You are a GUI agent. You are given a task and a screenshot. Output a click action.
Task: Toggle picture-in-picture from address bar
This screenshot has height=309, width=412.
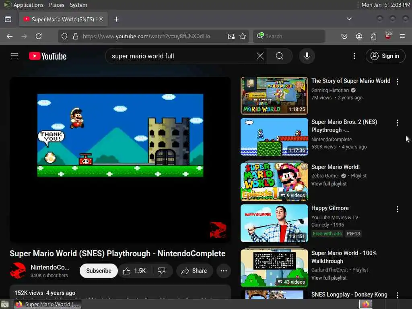point(231,36)
